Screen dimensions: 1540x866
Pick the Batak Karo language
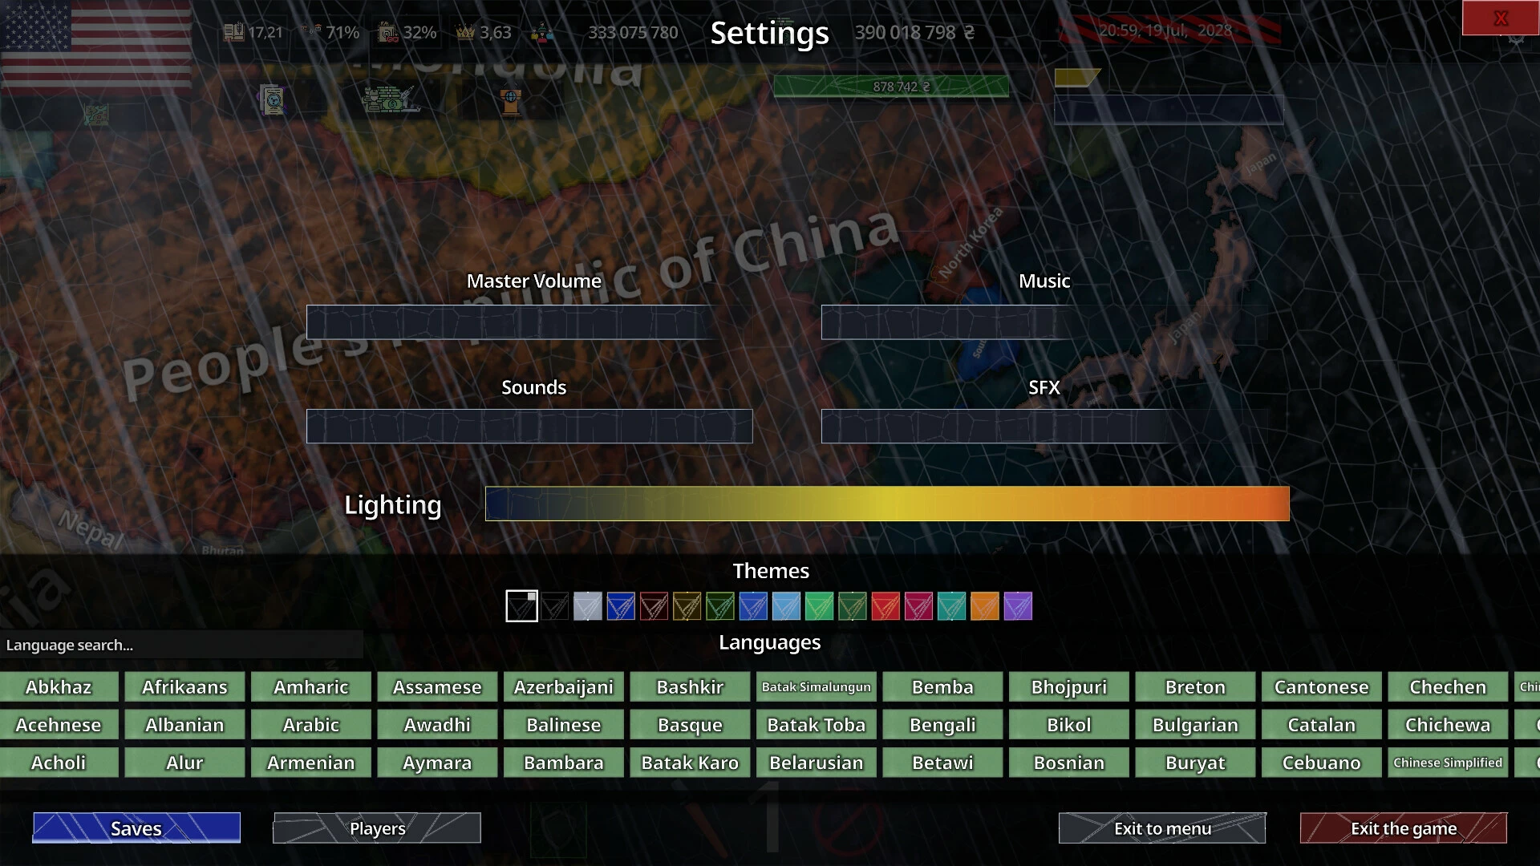pos(690,763)
